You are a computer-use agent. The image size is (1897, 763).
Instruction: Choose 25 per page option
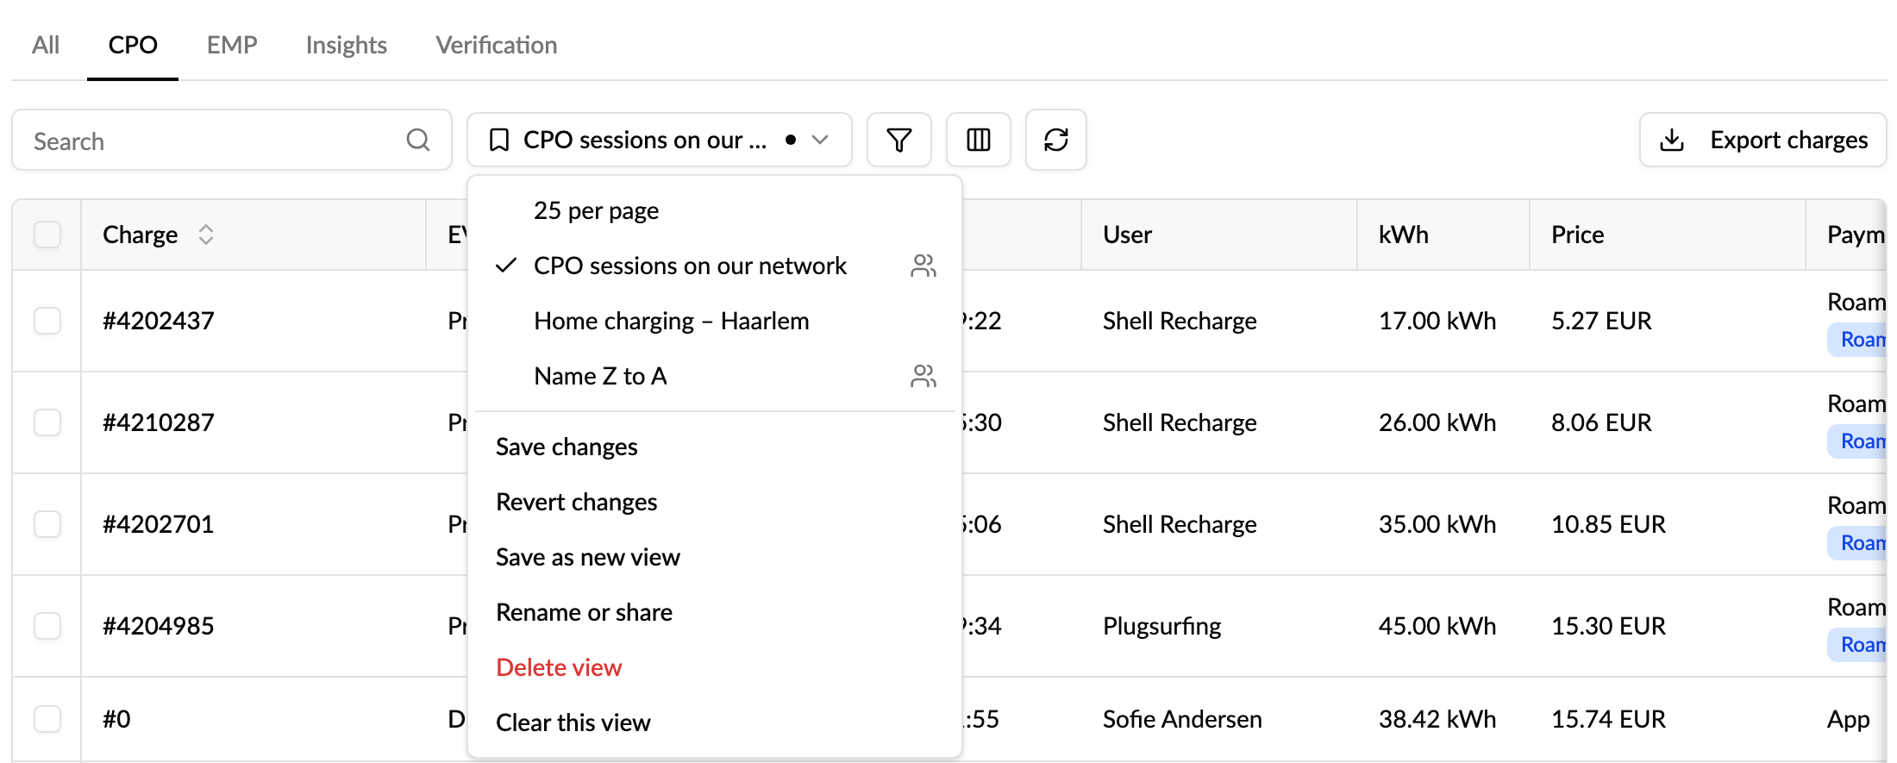tap(596, 210)
